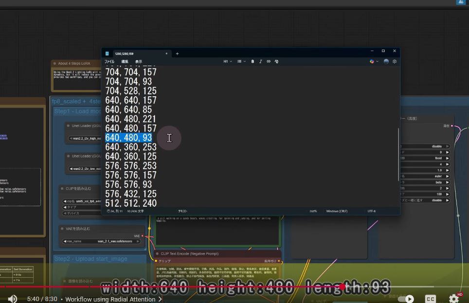Screen dimensions: 469x303
Task: Open the ファイル menu in Notepad
Action: (109, 62)
